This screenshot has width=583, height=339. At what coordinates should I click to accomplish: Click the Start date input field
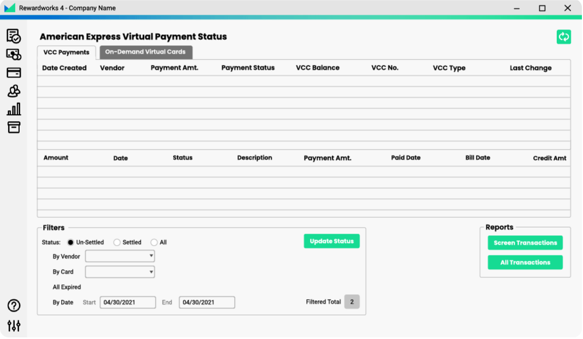[128, 302]
